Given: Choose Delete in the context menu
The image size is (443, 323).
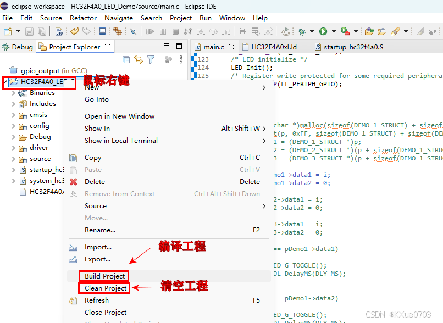Looking at the screenshot, I should click(169, 181).
